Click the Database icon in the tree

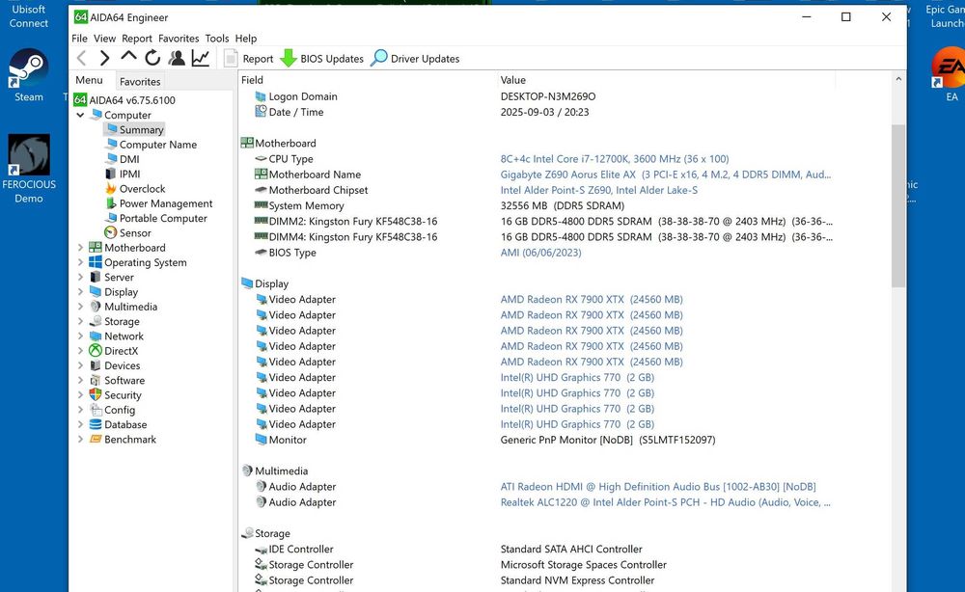click(x=96, y=425)
